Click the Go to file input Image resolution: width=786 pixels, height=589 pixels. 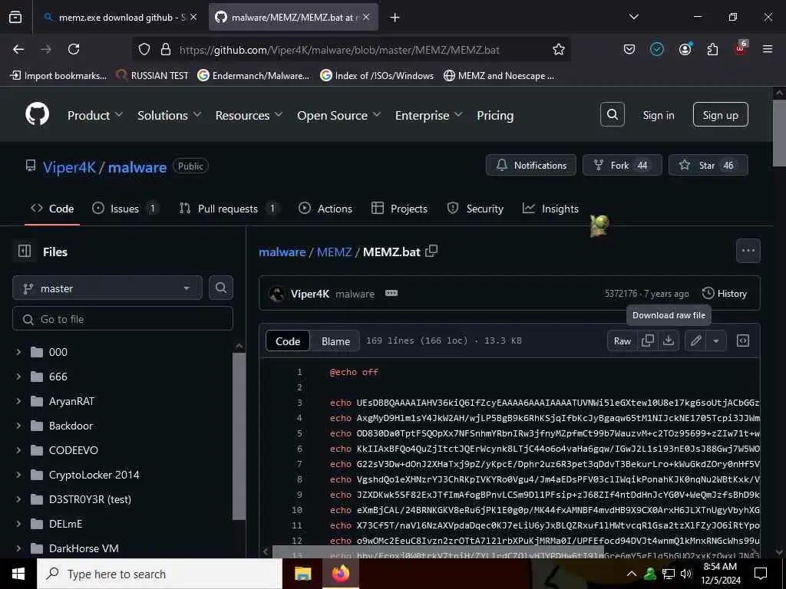(x=123, y=318)
